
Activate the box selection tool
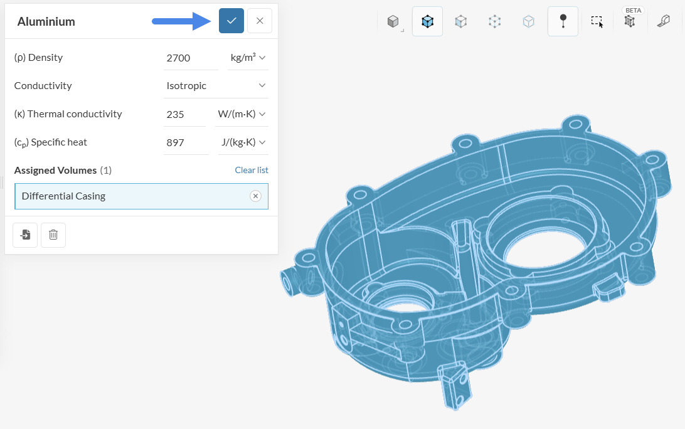pyautogui.click(x=597, y=21)
